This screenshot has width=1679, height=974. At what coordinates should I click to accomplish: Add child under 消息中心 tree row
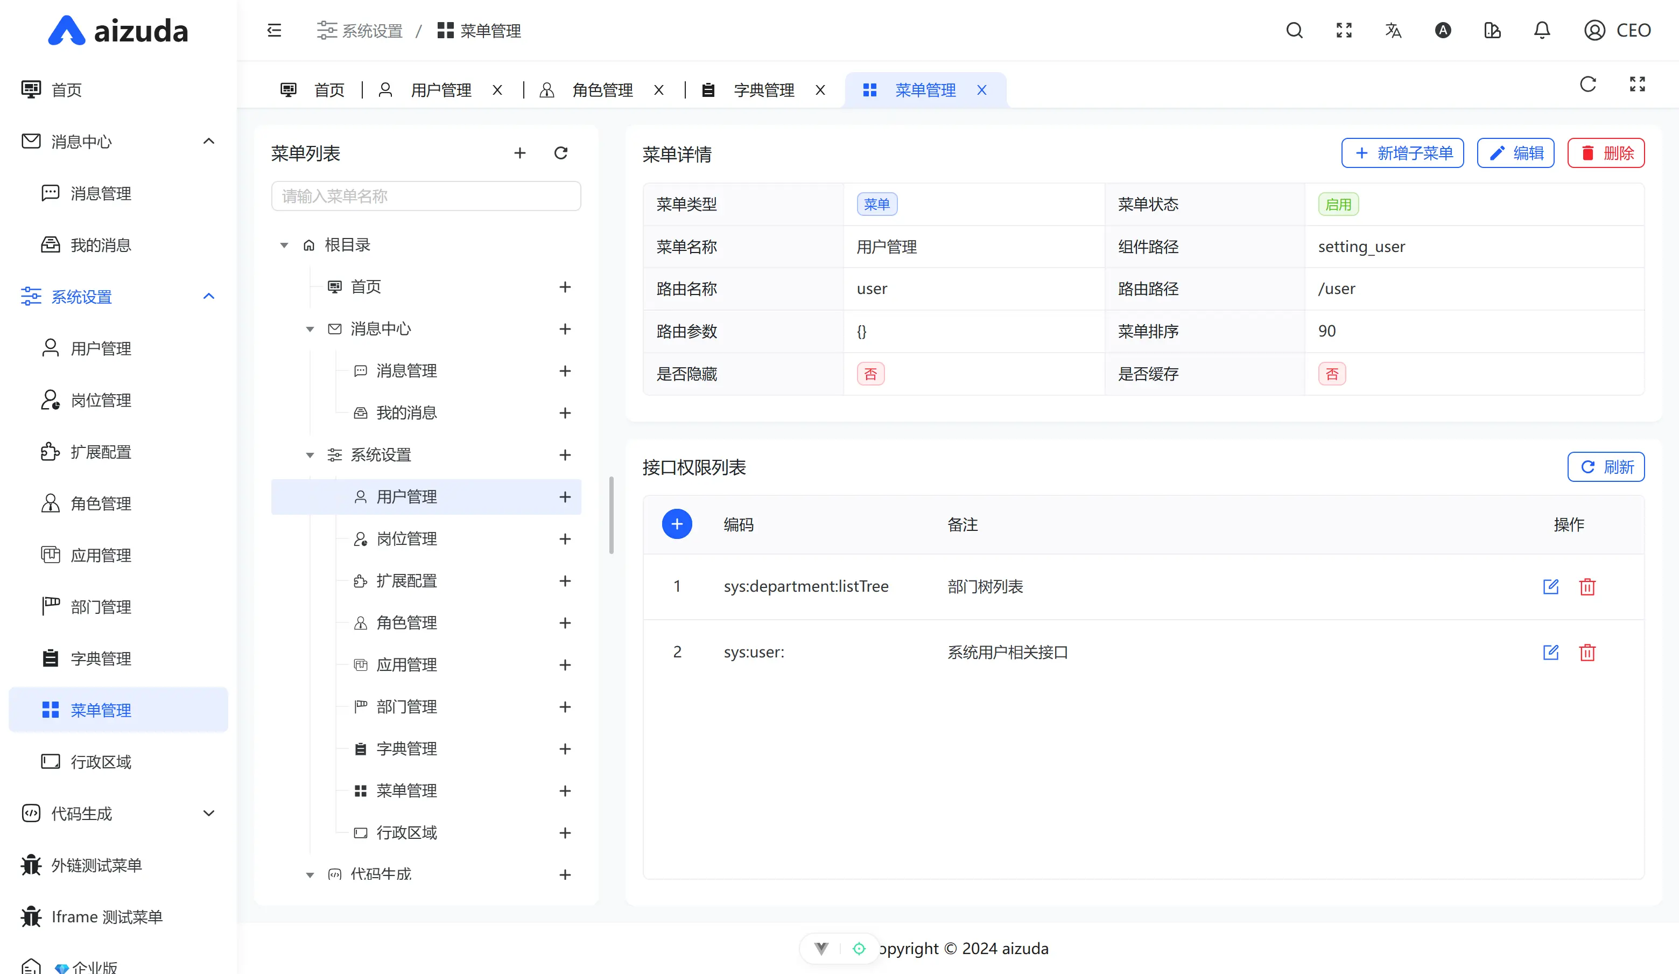click(x=565, y=329)
